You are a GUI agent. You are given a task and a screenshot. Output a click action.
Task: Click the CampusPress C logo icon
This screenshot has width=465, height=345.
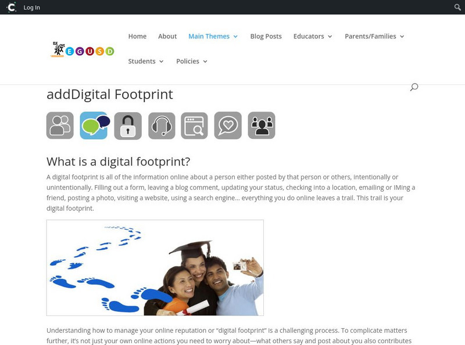[x=11, y=7]
